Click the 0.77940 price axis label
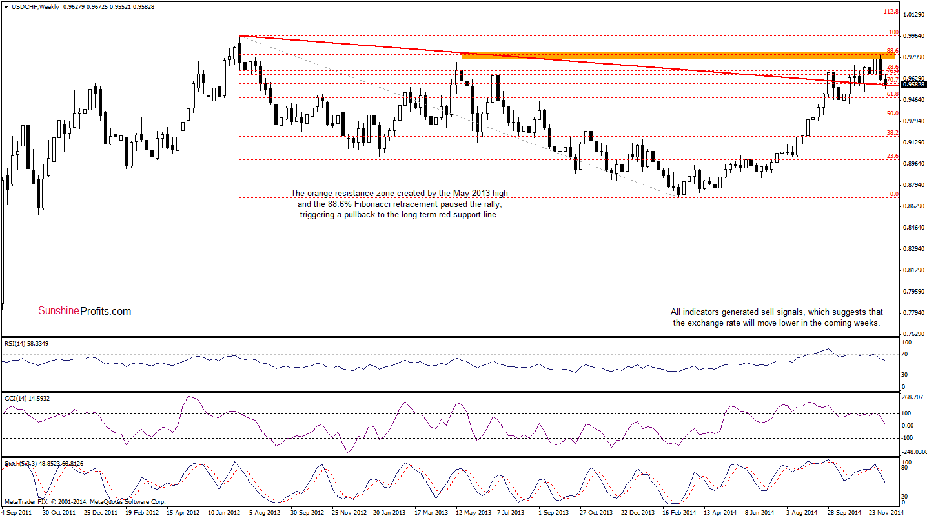Image resolution: width=927 pixels, height=518 pixels. (x=914, y=313)
